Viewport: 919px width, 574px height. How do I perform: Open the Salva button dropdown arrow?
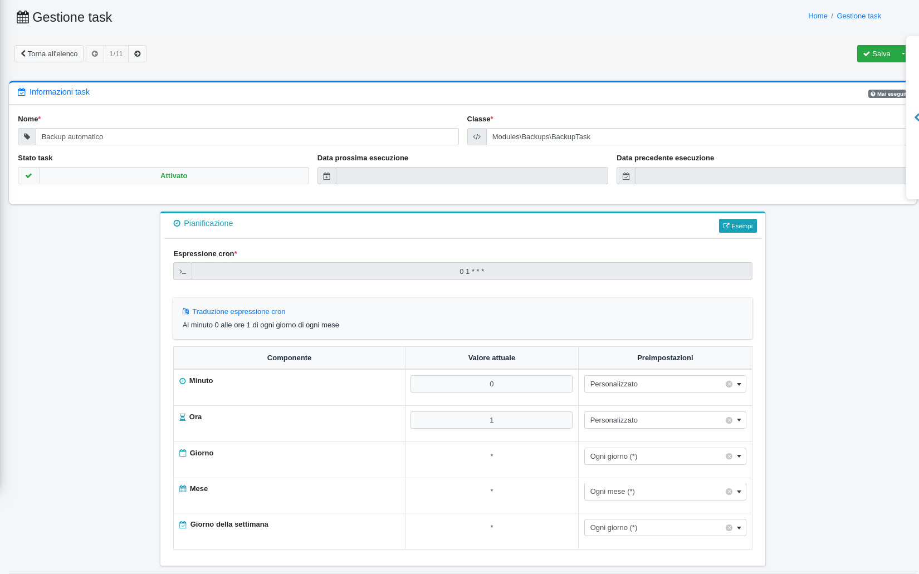(x=902, y=54)
